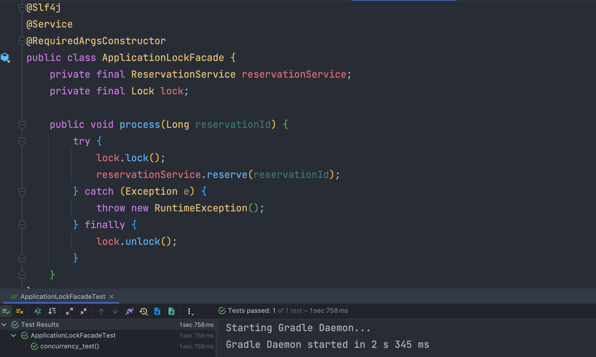The image size is (596, 357).
Task: Select the concurrency_test() result
Action: point(70,346)
